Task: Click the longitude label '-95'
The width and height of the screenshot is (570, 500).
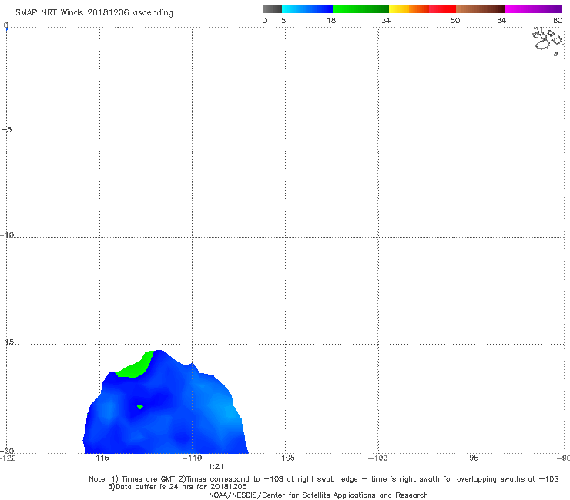Action: tap(471, 458)
